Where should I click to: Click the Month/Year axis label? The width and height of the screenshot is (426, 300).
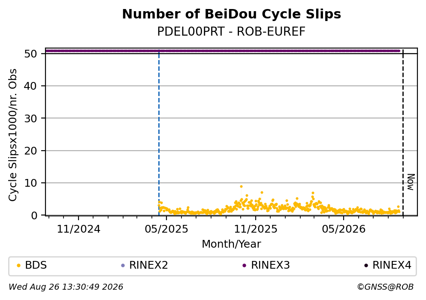tap(232, 244)
